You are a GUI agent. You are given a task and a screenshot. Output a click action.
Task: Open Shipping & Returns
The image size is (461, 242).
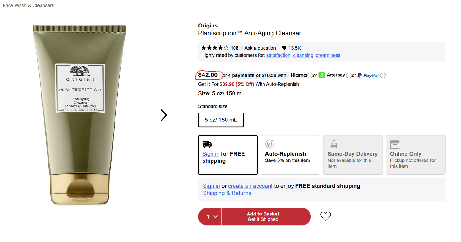[x=227, y=193]
